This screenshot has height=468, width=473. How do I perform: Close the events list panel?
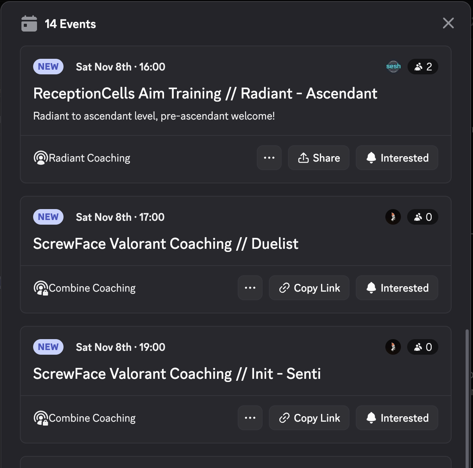coord(448,23)
